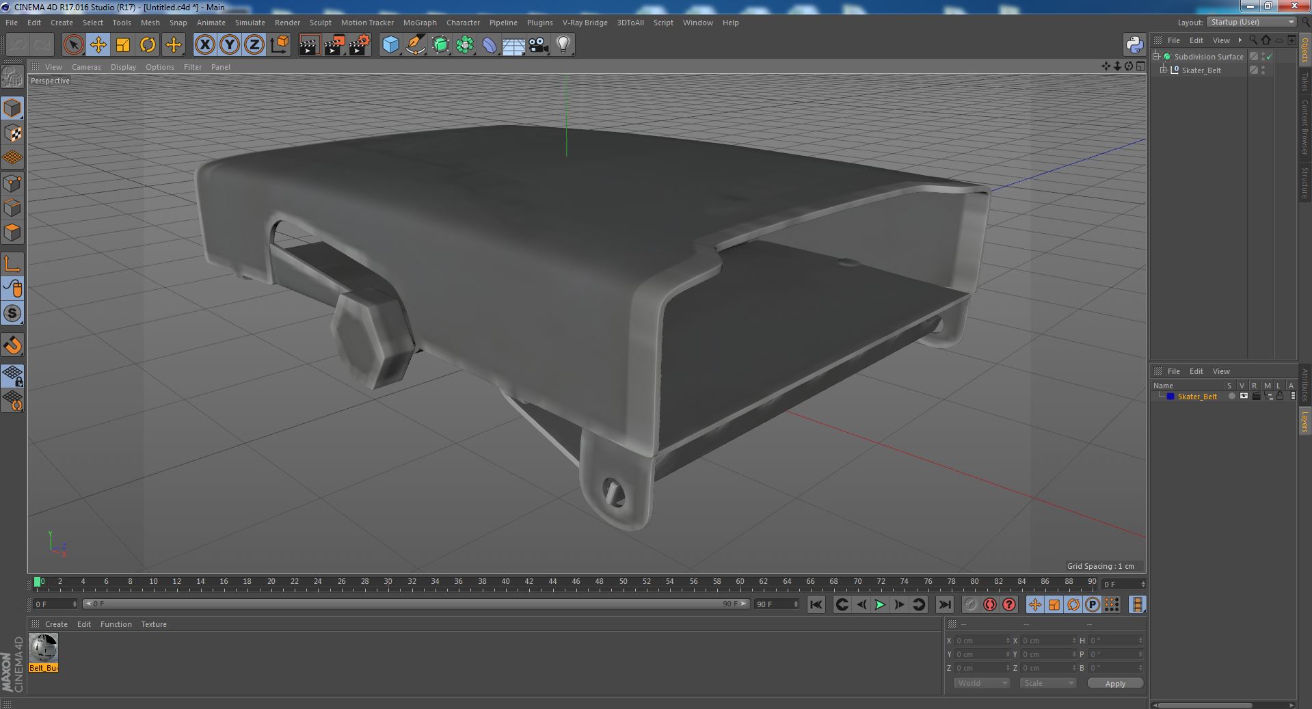Click the Apply coordinates button

[x=1115, y=684]
